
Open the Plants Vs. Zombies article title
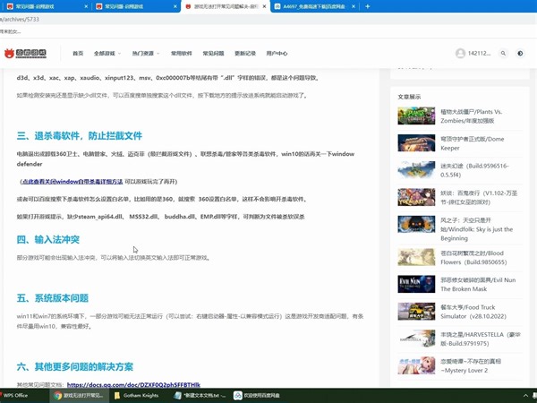[472, 116]
